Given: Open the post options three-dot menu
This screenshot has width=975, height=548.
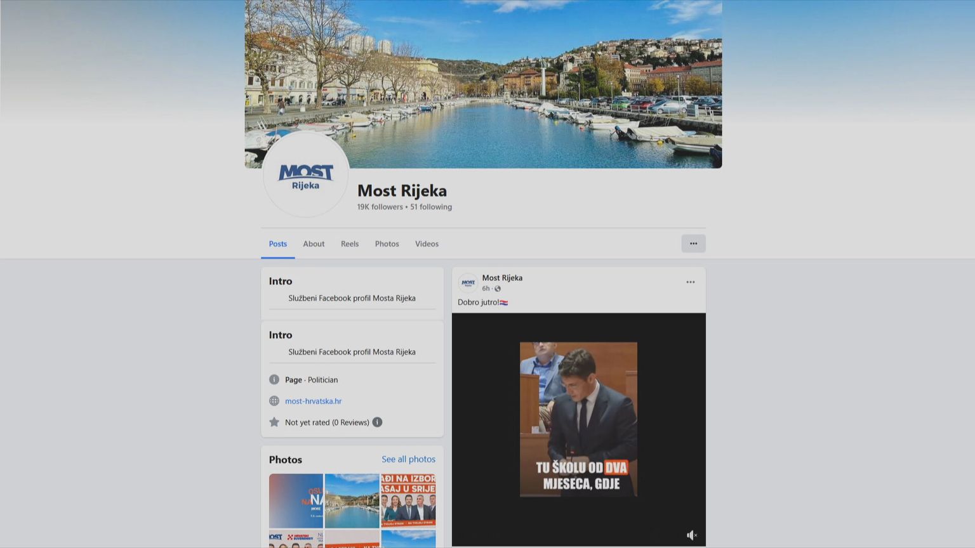Looking at the screenshot, I should (690, 282).
